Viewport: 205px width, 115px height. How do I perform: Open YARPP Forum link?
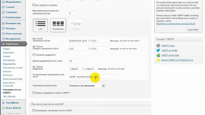click(x=168, y=46)
